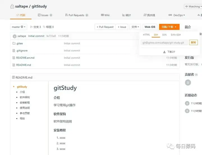Click the DevOps infinity icon
The image size is (202, 155).
[170, 15]
